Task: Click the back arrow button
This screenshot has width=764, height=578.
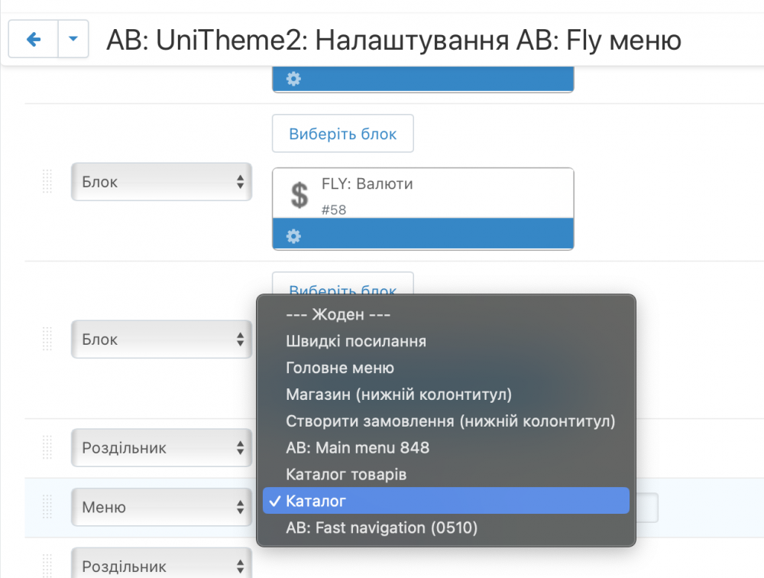Action: [x=34, y=40]
